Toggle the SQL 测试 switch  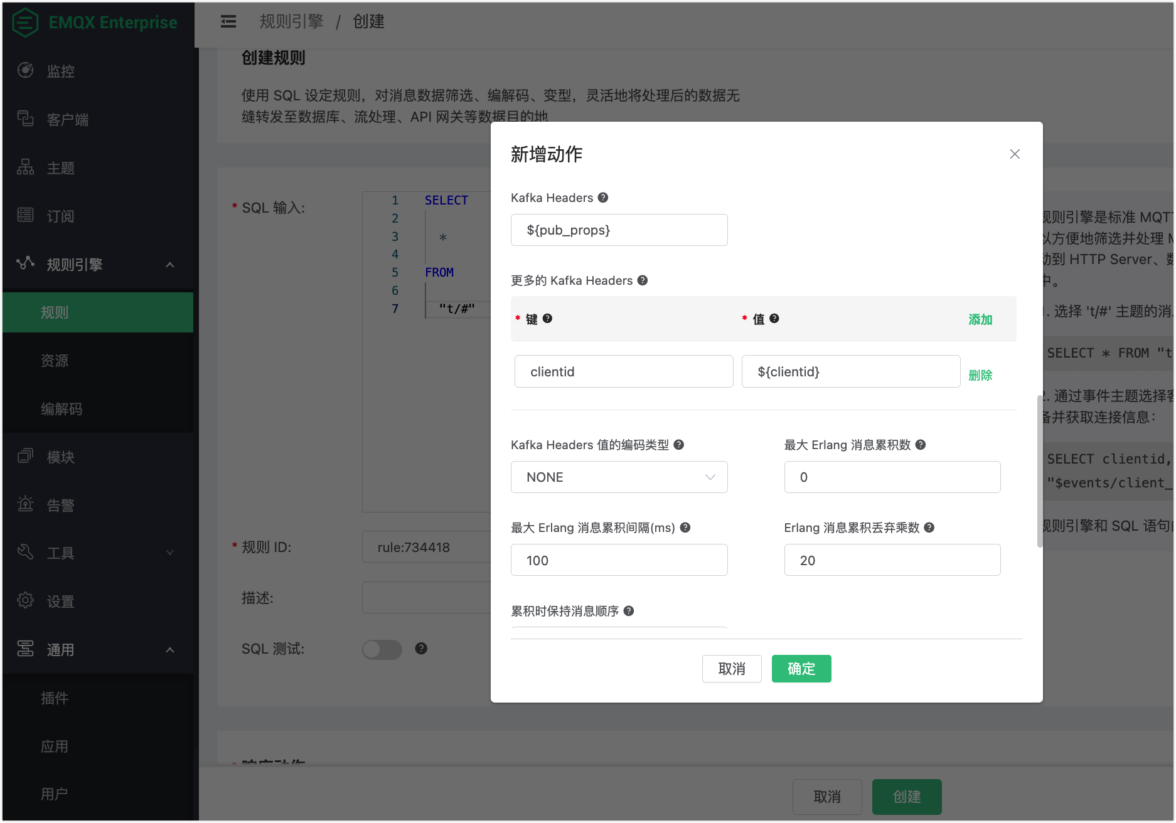382,649
